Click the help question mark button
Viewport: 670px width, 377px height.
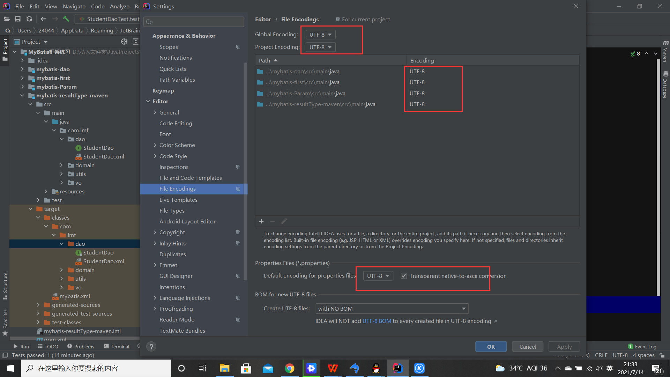point(151,347)
